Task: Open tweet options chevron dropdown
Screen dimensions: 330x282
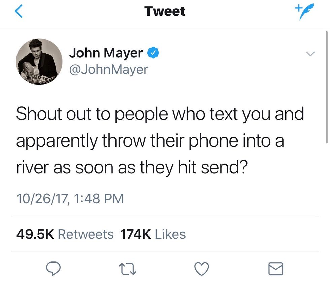Action: [310, 54]
